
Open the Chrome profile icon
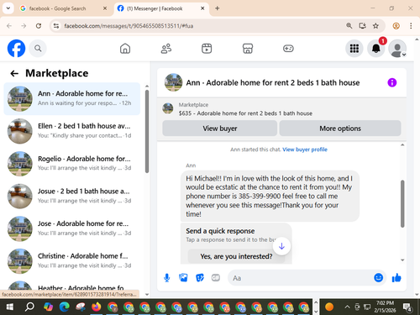pyautogui.click(x=396, y=26)
